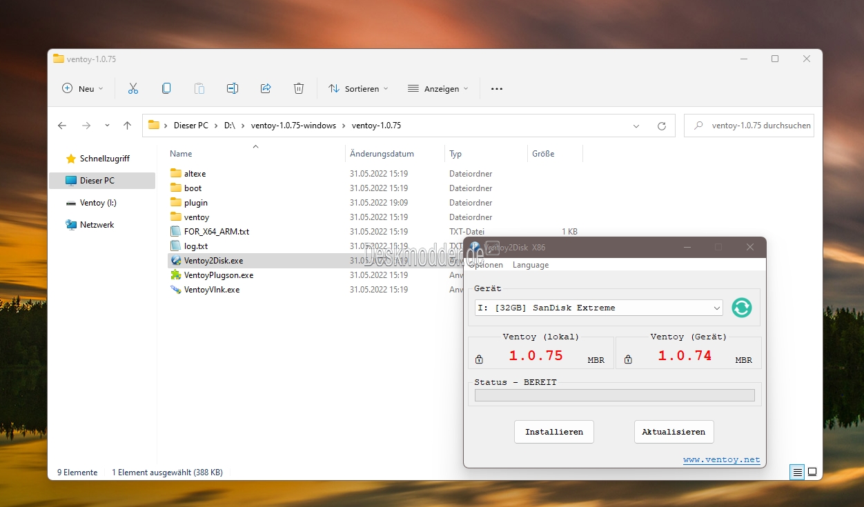The width and height of the screenshot is (864, 507).
Task: Click the Rename icon in Explorer toolbar
Action: point(233,88)
